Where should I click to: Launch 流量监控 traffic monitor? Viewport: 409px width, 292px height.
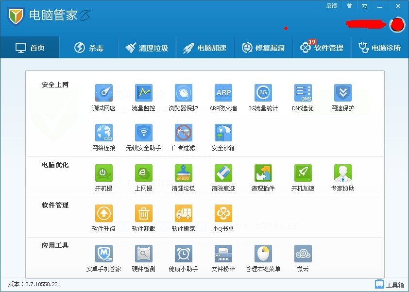pyautogui.click(x=143, y=93)
